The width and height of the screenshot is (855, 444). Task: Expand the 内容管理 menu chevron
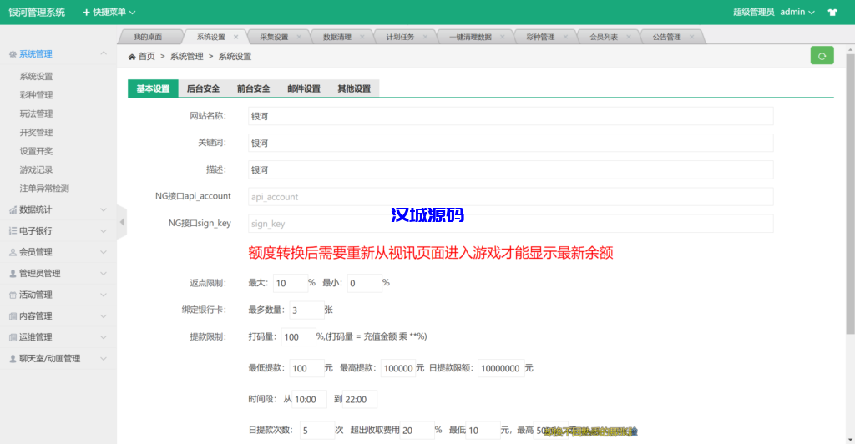tap(104, 316)
